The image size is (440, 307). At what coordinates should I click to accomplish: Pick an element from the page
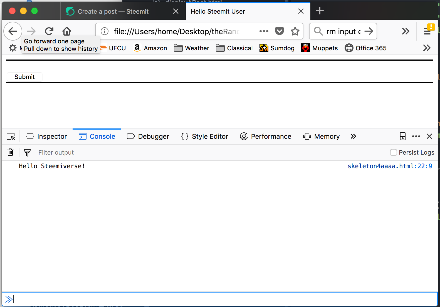point(11,136)
